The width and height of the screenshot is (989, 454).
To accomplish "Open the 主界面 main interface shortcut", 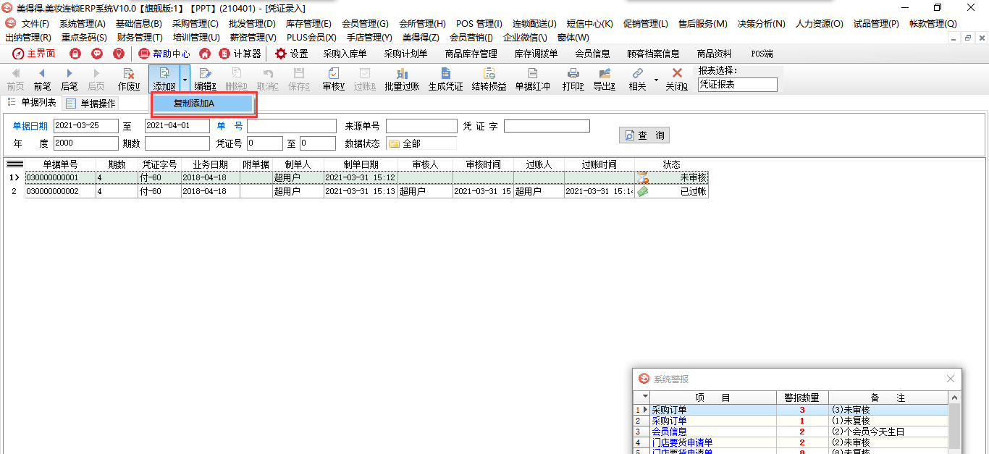I will coord(33,54).
